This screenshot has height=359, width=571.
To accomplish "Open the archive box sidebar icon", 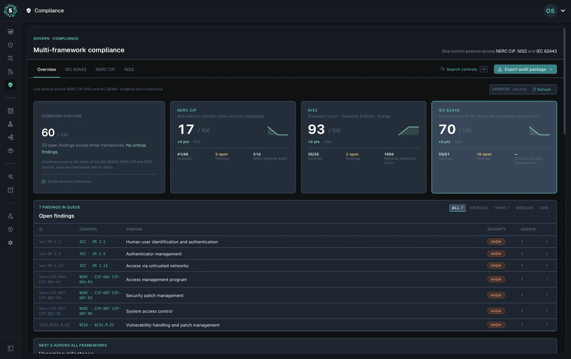I will click(10, 190).
